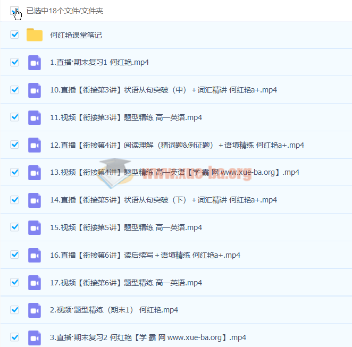Image resolution: width=352 pixels, height=347 pixels.
Task: Click video icon of 12.直播 衔接第4讲 file
Action: click(x=35, y=145)
